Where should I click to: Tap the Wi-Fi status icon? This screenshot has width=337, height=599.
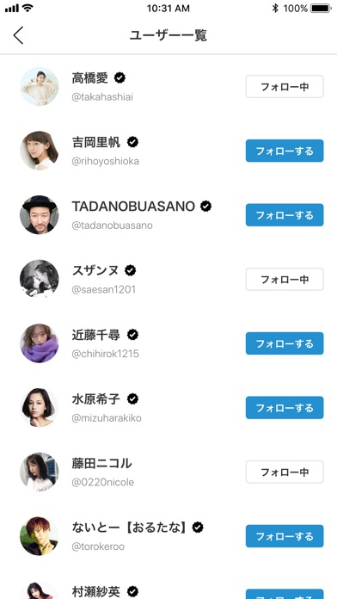tap(28, 8)
